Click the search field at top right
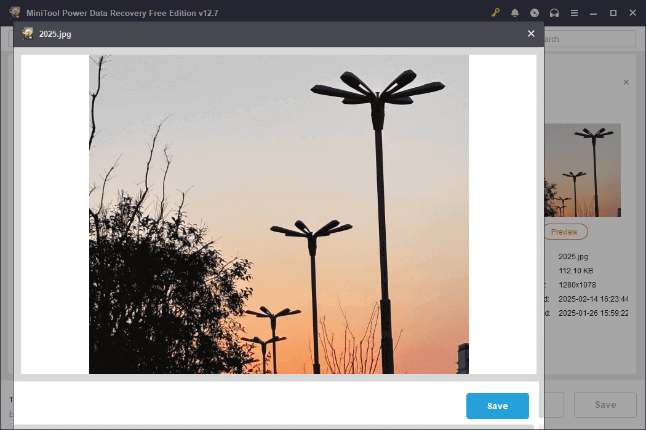 591,38
